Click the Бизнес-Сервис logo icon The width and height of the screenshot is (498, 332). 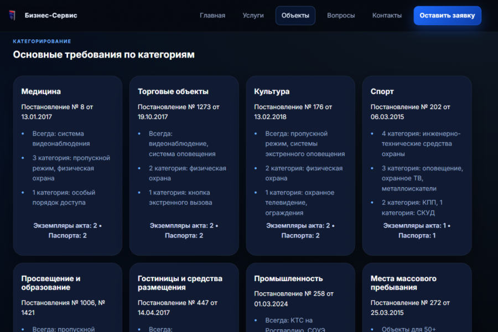coord(12,15)
